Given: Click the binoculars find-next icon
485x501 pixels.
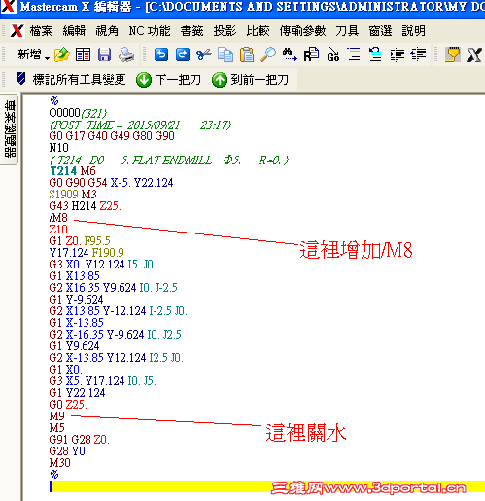Looking at the screenshot, I should coord(290,54).
